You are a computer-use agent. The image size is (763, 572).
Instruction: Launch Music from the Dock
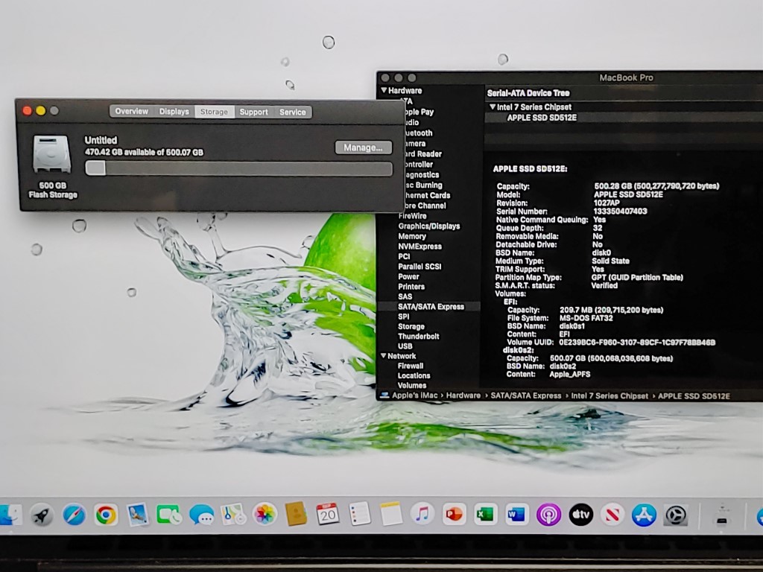[x=422, y=514]
